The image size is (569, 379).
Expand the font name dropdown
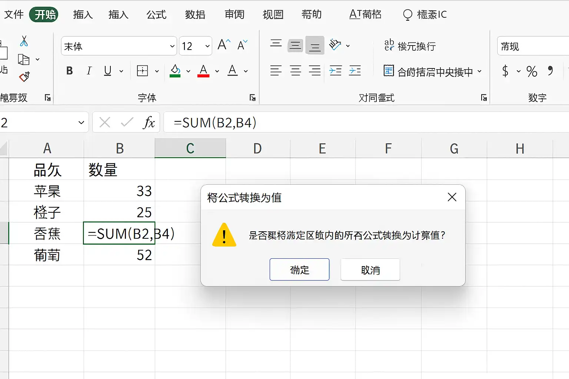pos(172,46)
